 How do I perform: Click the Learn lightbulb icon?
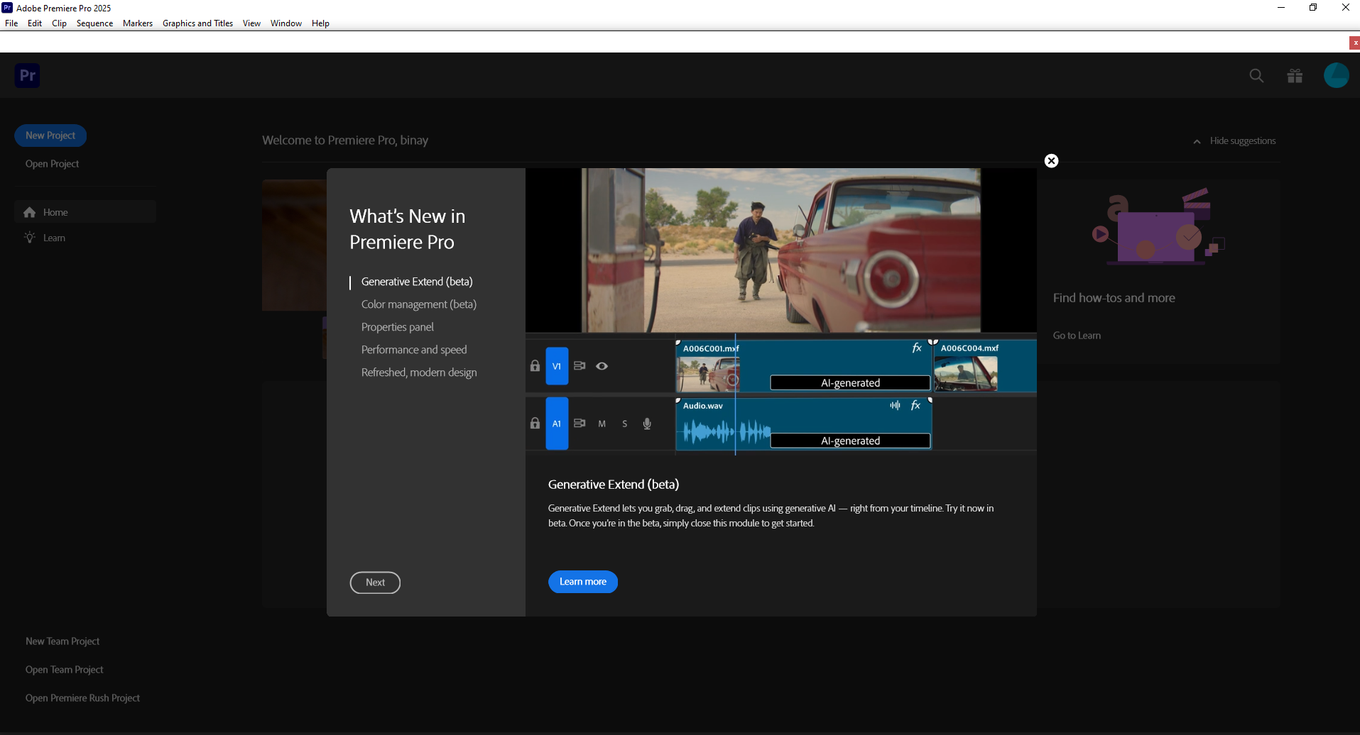[30, 238]
